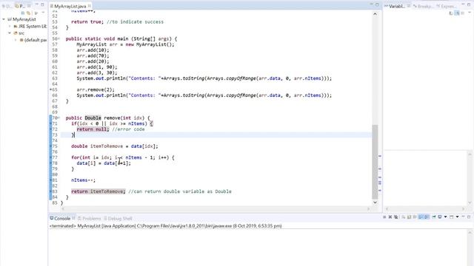Switch to the Problems tab
Image resolution: width=474 pixels, height=266 pixels.
tap(89, 219)
